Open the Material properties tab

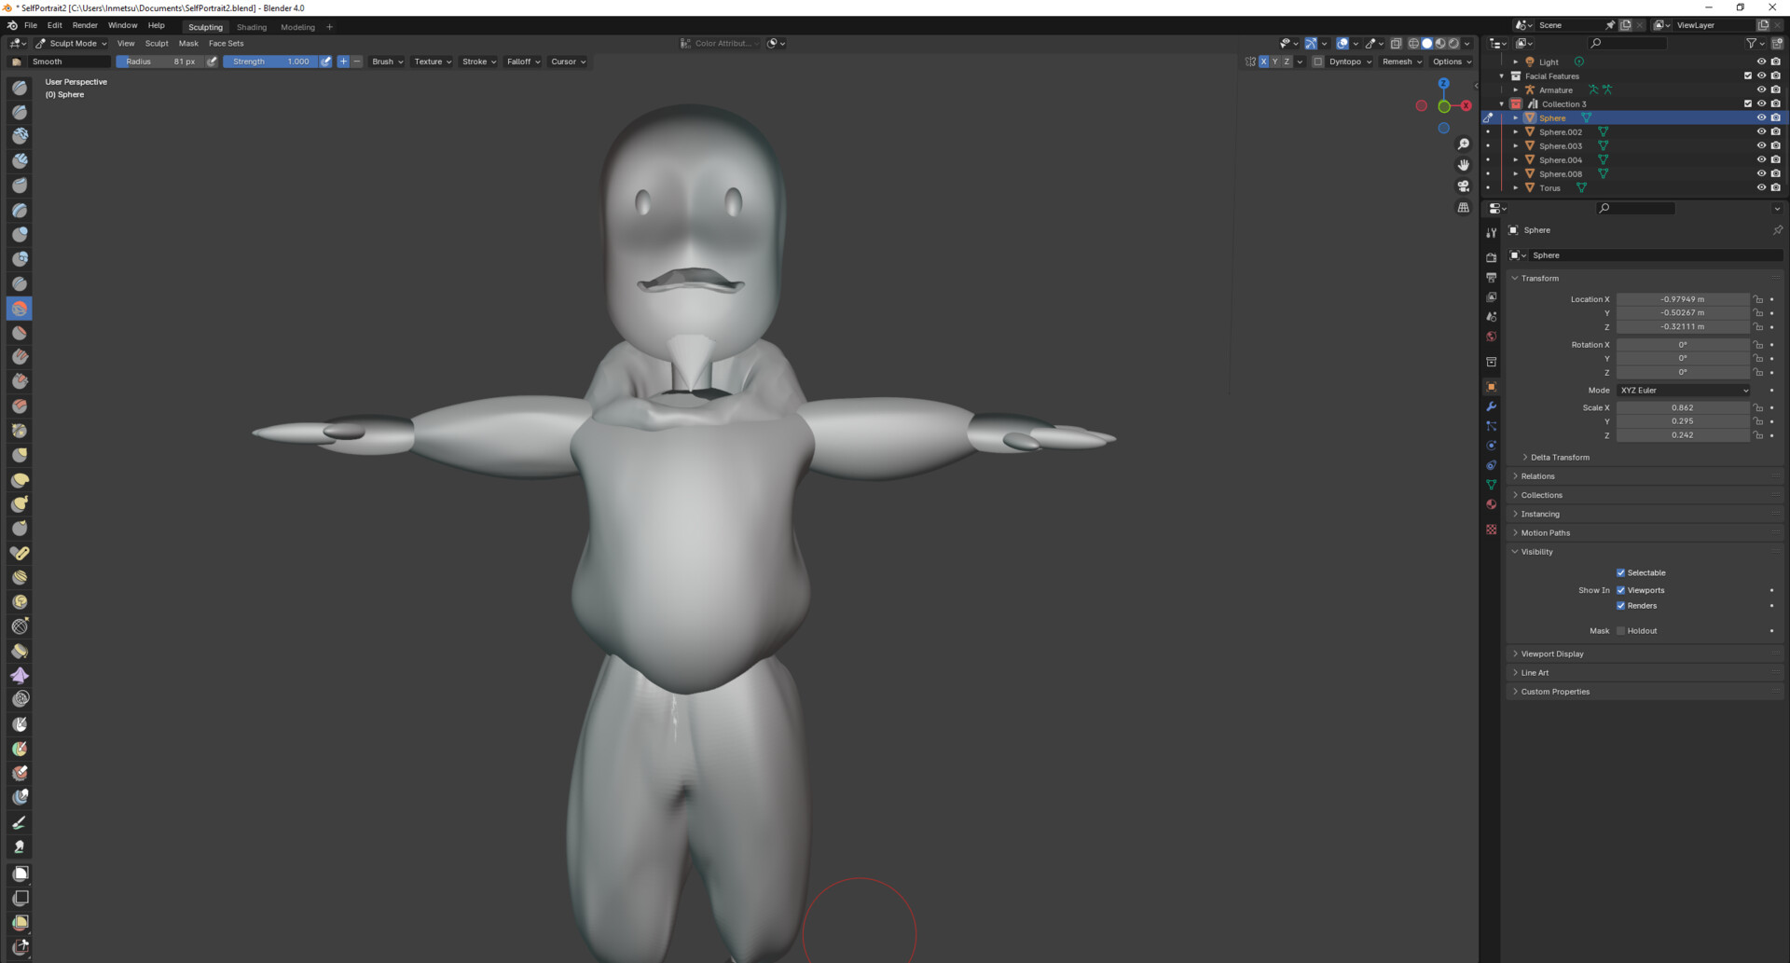pos(1491,504)
